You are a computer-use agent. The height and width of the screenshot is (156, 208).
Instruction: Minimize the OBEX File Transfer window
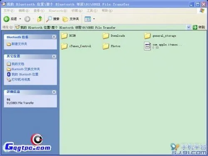pos(191,5)
